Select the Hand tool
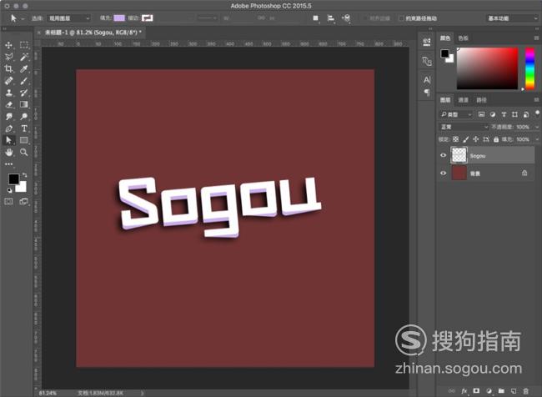The image size is (542, 397). click(8, 152)
